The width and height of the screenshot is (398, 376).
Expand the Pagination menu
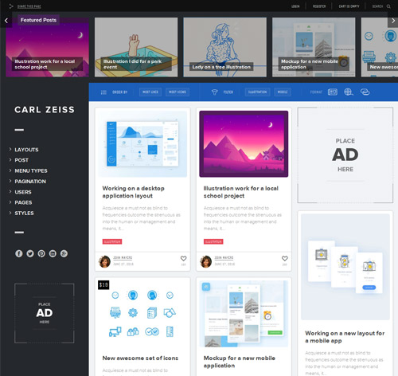coord(30,182)
